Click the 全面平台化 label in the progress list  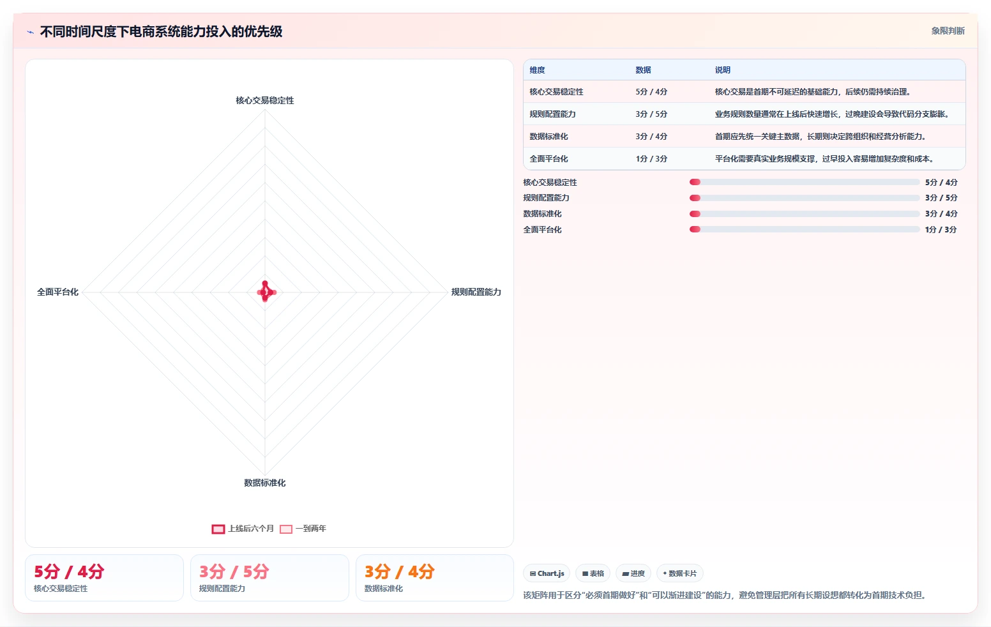(542, 230)
